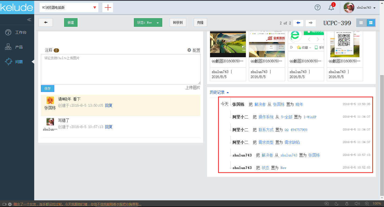Viewport: 384px width, 207px height.
Task: Click 回复 under the 请@晓年 看下 comment
Action: 109,106
